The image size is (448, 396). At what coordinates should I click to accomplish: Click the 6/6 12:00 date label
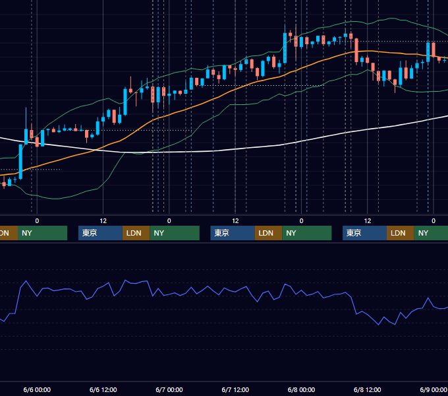click(x=103, y=389)
